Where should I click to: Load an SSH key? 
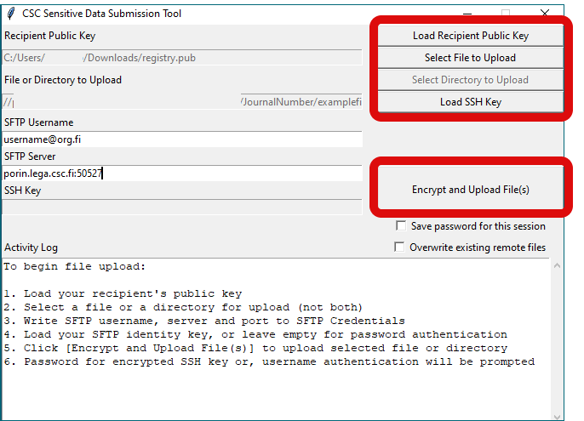[x=470, y=102]
